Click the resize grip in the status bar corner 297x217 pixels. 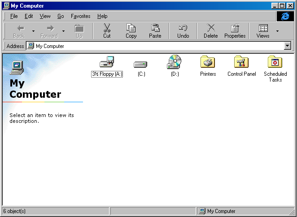[x=291, y=211]
